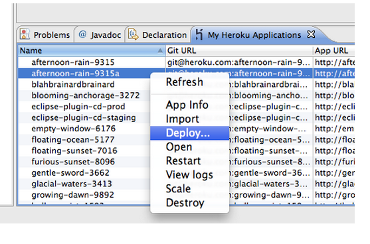The width and height of the screenshot is (370, 244).
Task: Click the Problems tab icon
Action: (x=25, y=34)
